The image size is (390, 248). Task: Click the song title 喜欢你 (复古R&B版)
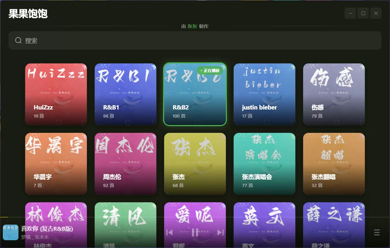(x=47, y=229)
